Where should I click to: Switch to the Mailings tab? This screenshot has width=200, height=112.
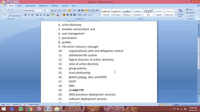tap(55, 6)
